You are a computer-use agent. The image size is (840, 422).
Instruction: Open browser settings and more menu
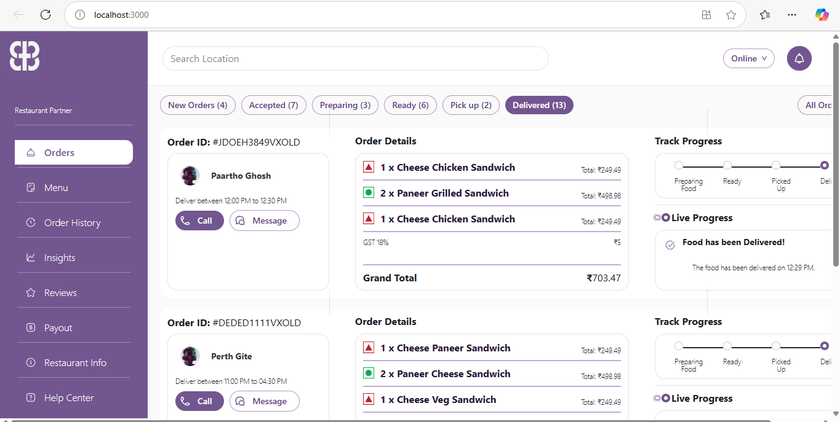(792, 15)
